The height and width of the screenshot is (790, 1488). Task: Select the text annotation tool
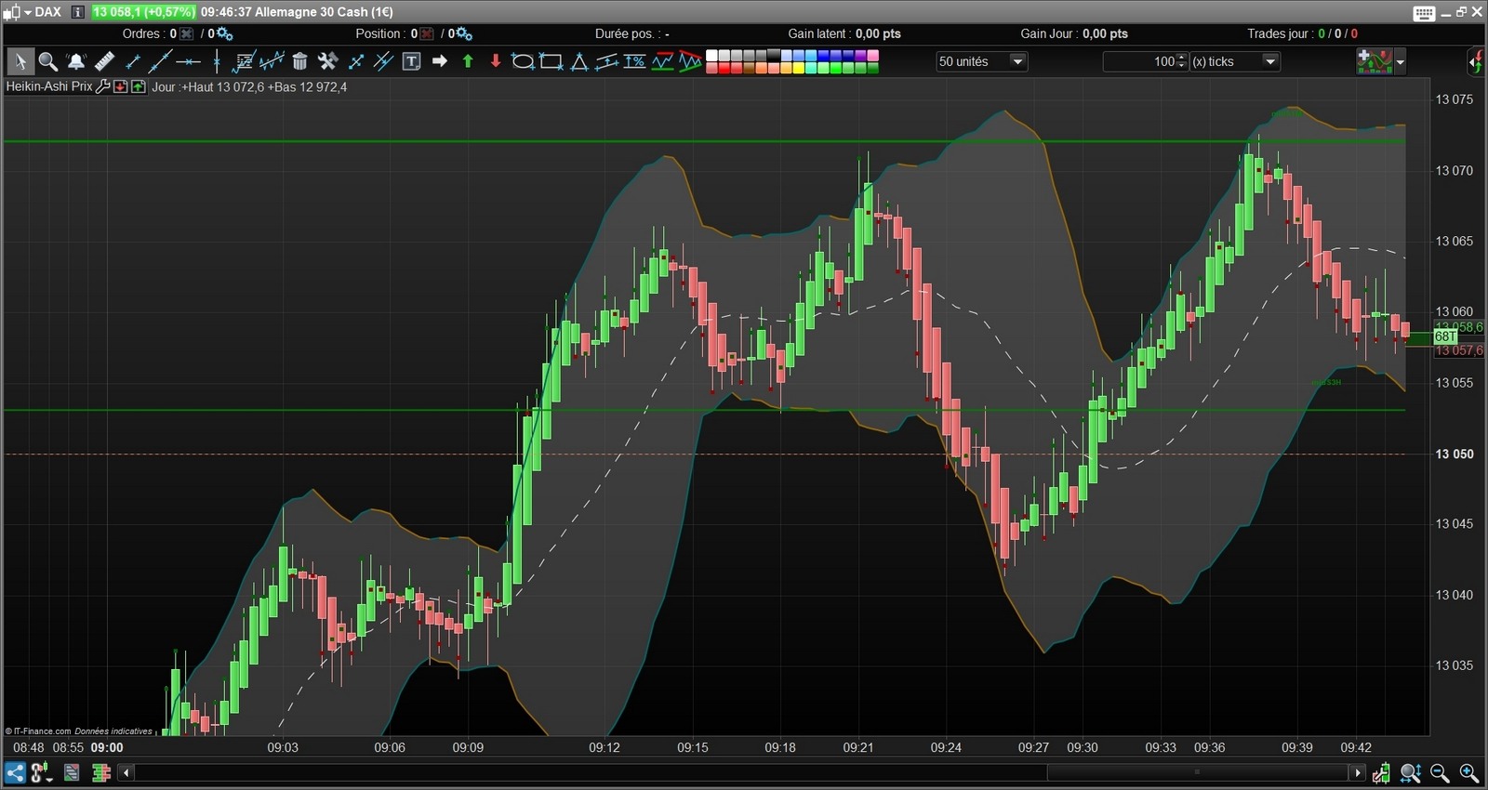pyautogui.click(x=411, y=61)
